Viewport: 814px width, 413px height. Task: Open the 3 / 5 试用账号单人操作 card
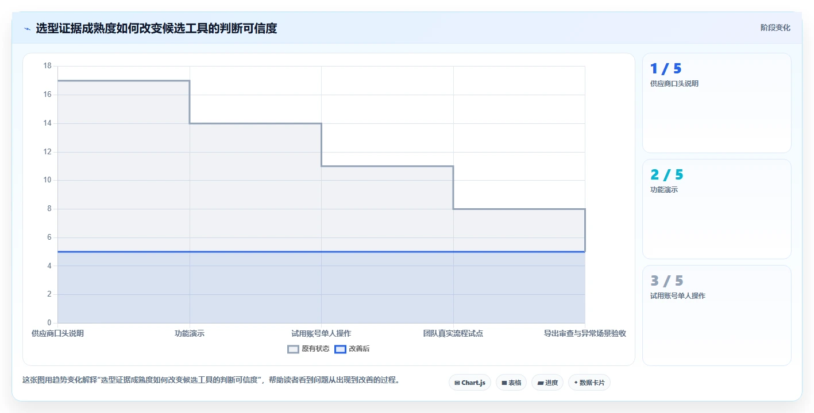point(717,315)
